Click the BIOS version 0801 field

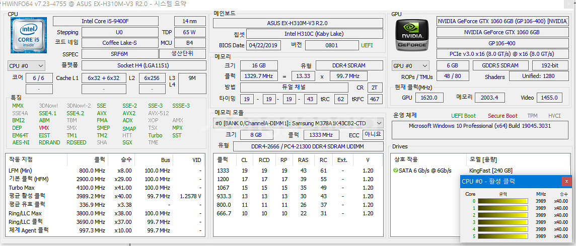[332, 45]
